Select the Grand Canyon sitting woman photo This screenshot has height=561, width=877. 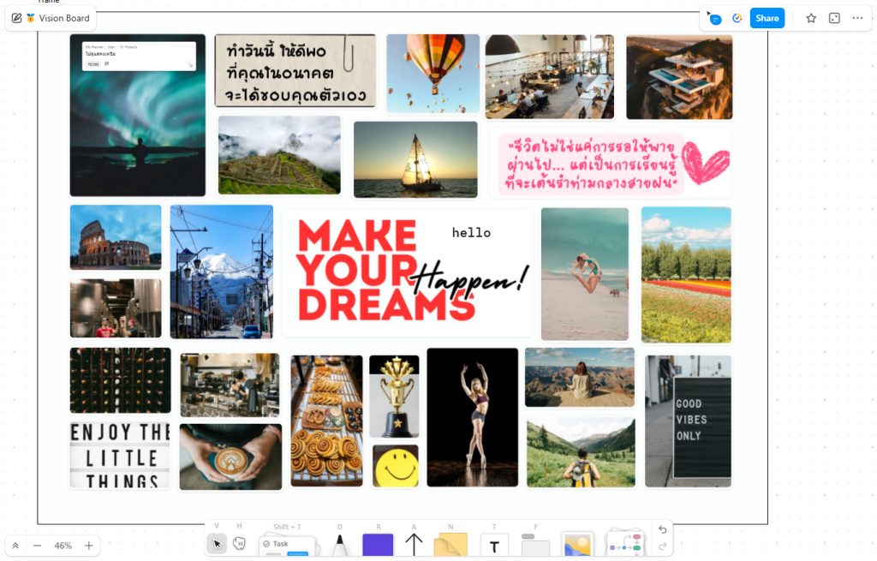pyautogui.click(x=580, y=377)
